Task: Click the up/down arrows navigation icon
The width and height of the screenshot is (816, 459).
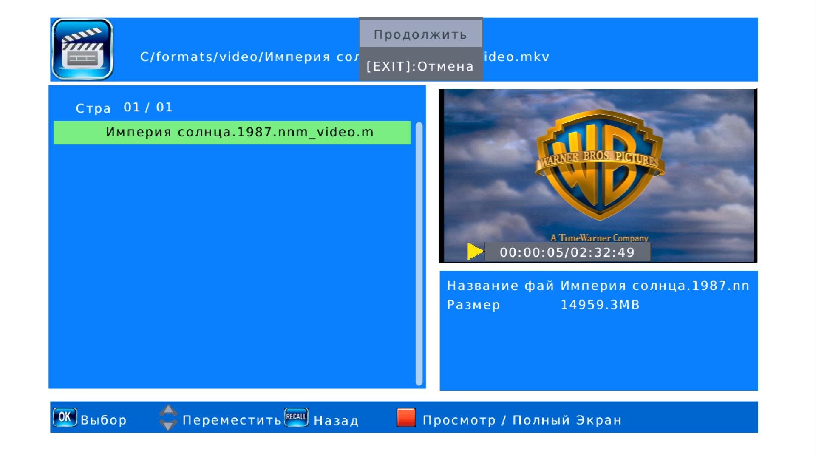Action: (168, 417)
